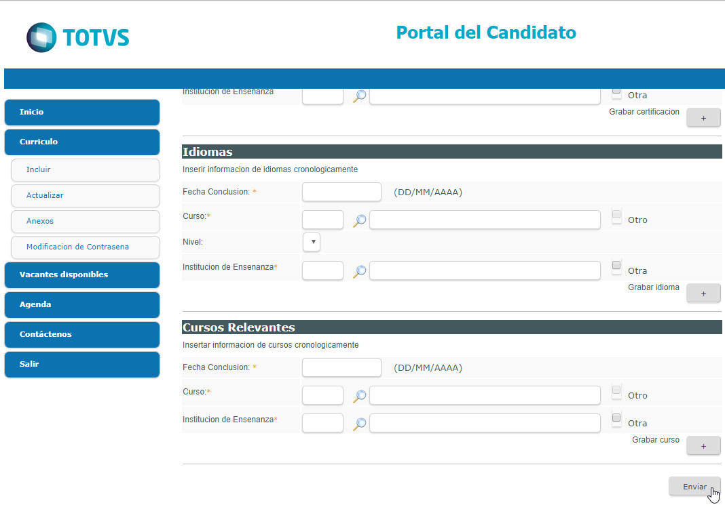
Task: Click the Portal del Candidato title
Action: tap(486, 33)
